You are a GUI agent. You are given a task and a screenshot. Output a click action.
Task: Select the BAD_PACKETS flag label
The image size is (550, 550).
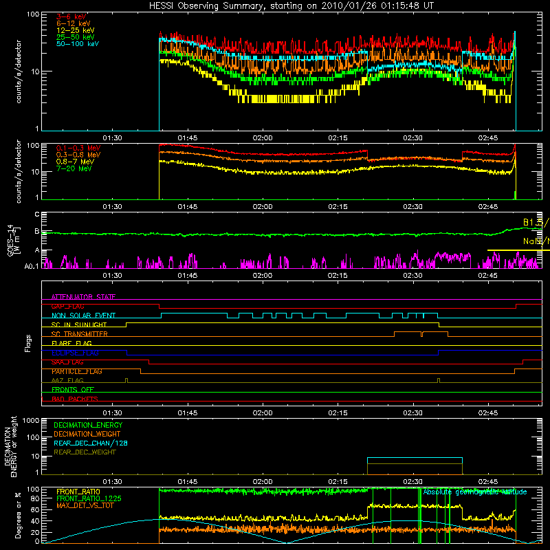(75, 399)
